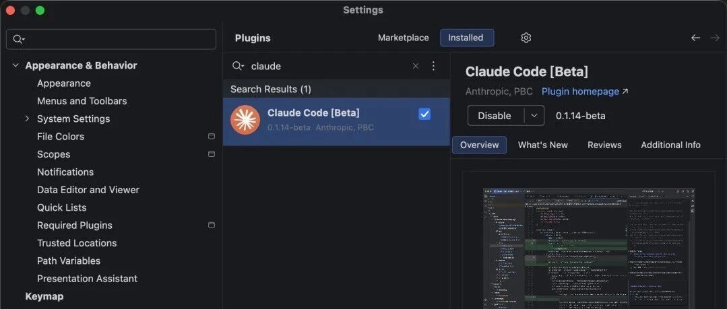Viewport: 727px width, 309px height.
Task: Uncheck the Claude Code [Beta] enabled checkbox
Action: click(x=424, y=114)
